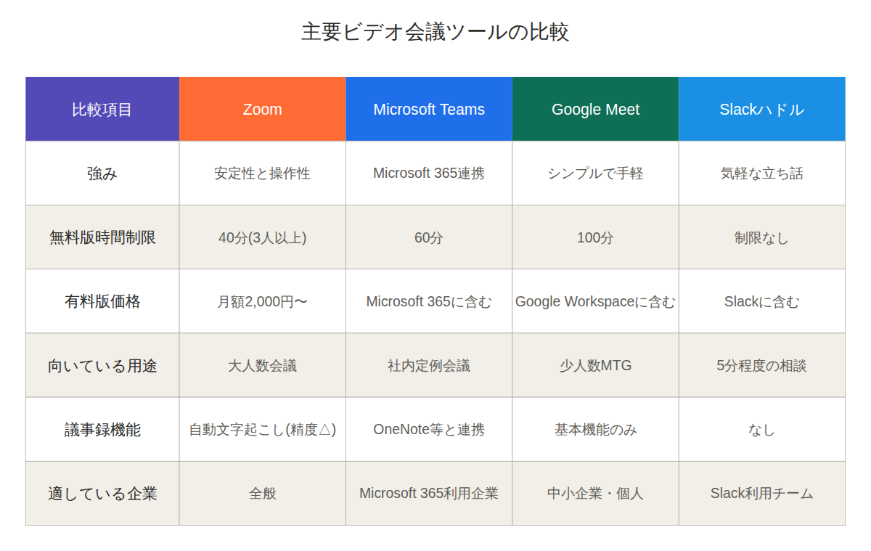871x551 pixels.
Task: Click the 制限なし cell
Action: [762, 237]
